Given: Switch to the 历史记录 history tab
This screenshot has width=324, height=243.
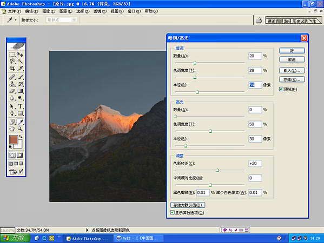Looking at the screenshot, I should 300,21.
